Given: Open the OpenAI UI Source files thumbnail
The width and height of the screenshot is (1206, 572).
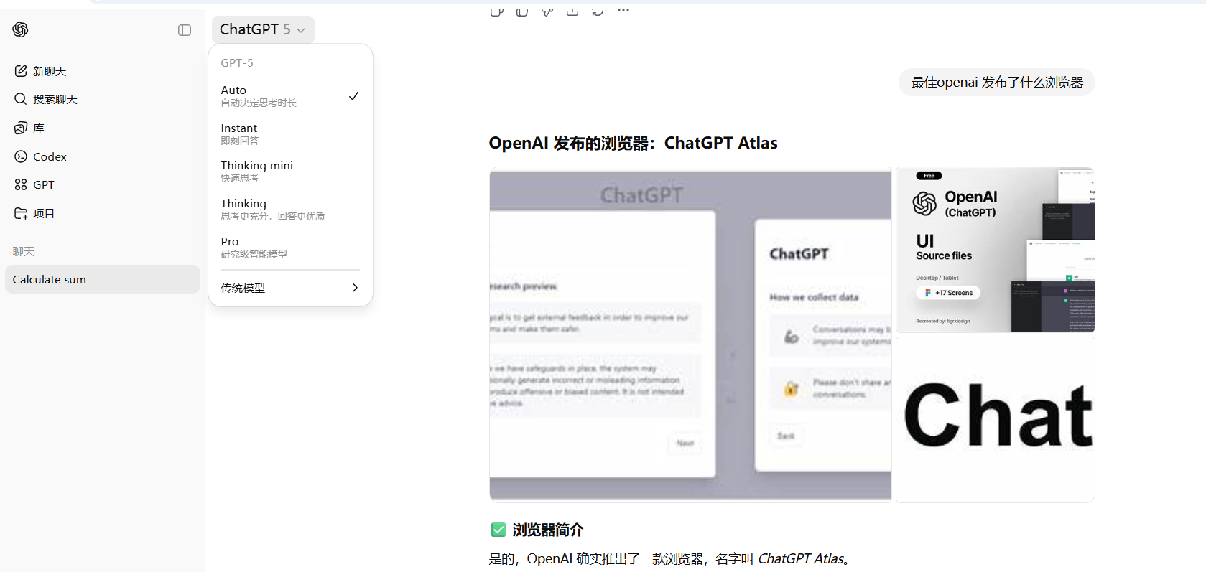Looking at the screenshot, I should [995, 250].
